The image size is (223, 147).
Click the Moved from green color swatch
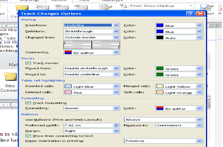tap(160, 68)
